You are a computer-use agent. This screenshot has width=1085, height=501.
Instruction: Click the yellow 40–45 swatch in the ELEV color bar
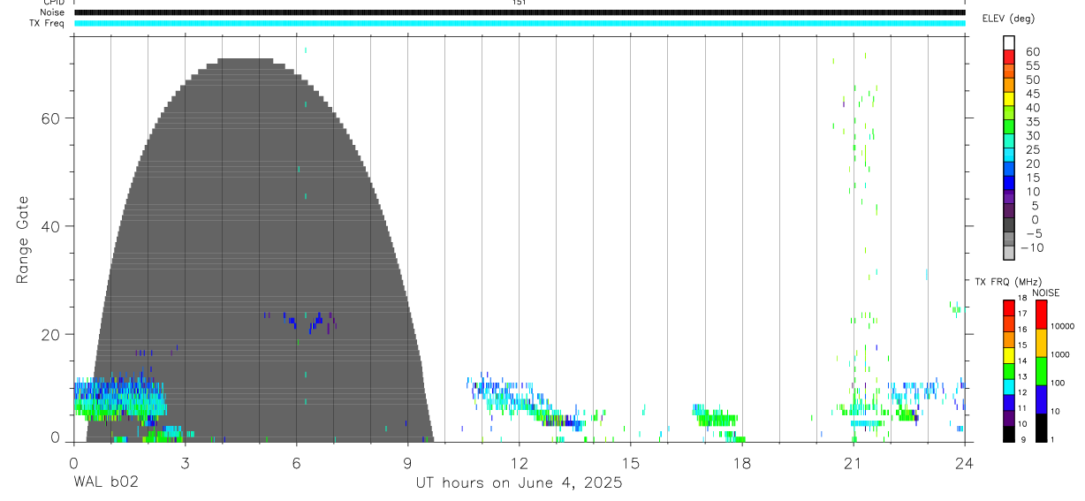point(1008,99)
